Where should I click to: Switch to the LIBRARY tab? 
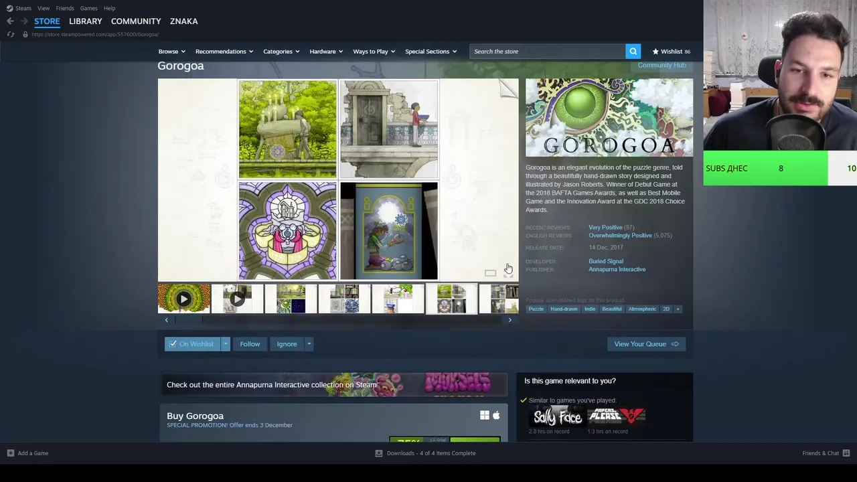(x=86, y=21)
